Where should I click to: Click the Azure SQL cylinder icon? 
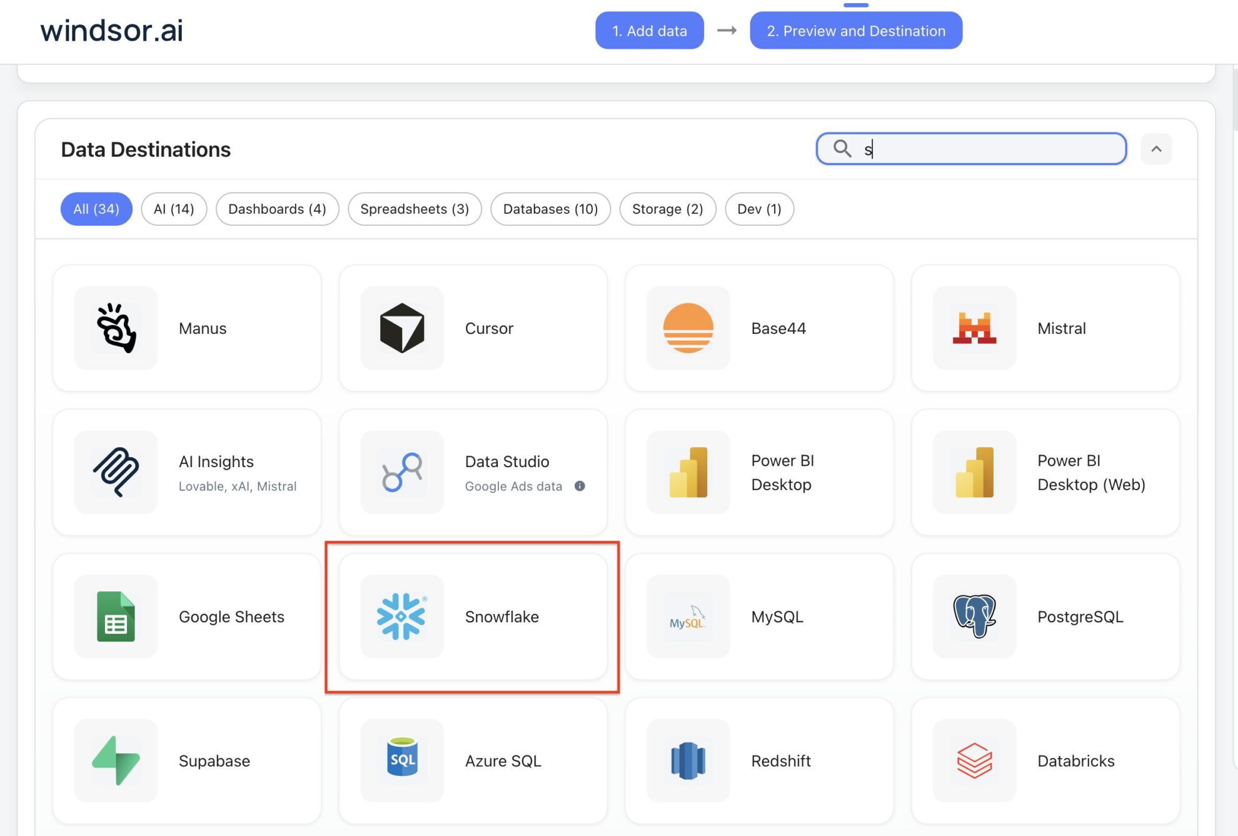click(402, 757)
